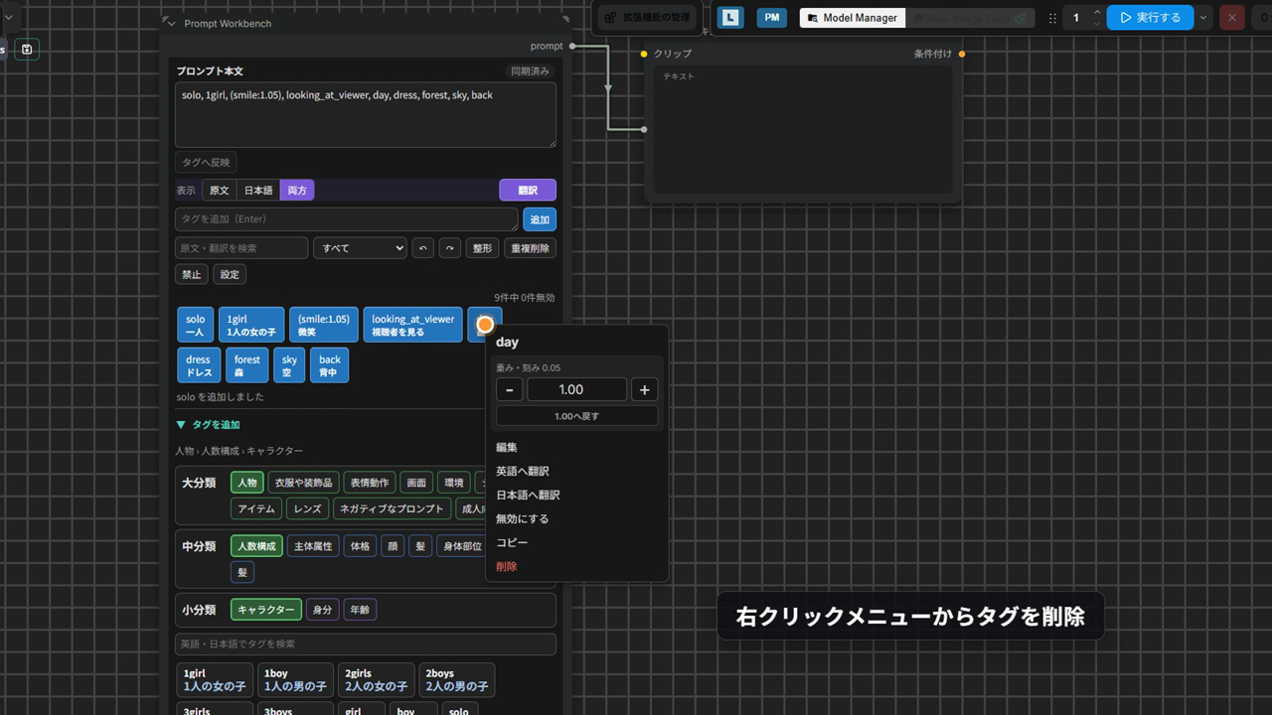Click the plus button to increase the weight
The image size is (1272, 715).
tap(644, 389)
